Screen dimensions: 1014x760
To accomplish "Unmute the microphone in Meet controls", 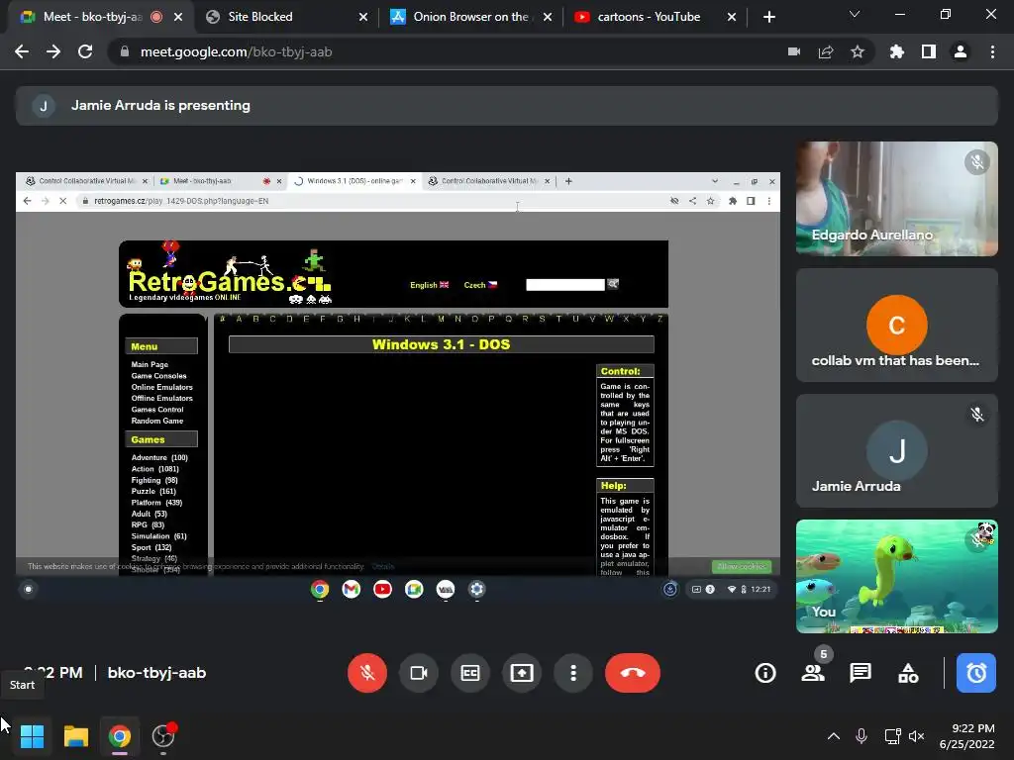I will click(x=366, y=673).
